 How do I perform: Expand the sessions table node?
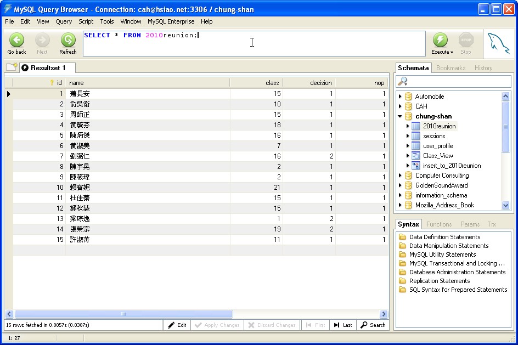coord(408,136)
